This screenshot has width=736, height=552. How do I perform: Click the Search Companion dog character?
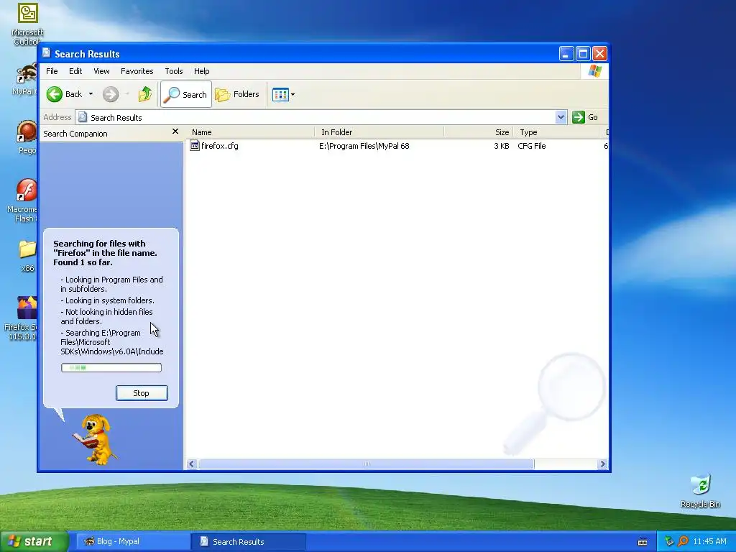(96, 439)
